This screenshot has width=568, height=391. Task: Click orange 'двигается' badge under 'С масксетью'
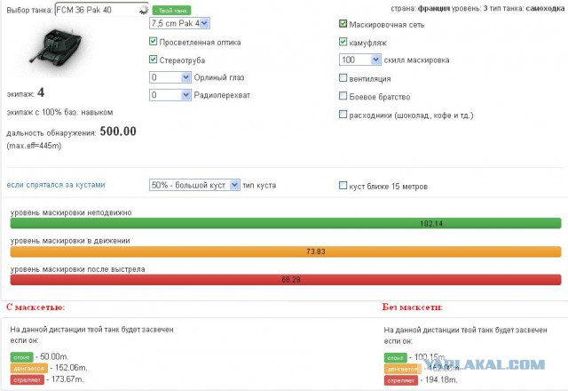(29, 369)
